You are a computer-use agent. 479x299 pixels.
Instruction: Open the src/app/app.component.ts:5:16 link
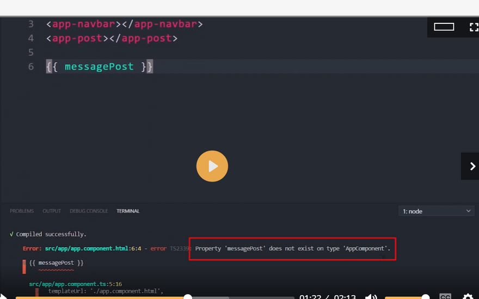click(75, 284)
